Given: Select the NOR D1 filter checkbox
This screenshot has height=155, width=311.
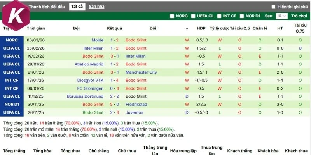Looking at the screenshot, I should [242, 16].
